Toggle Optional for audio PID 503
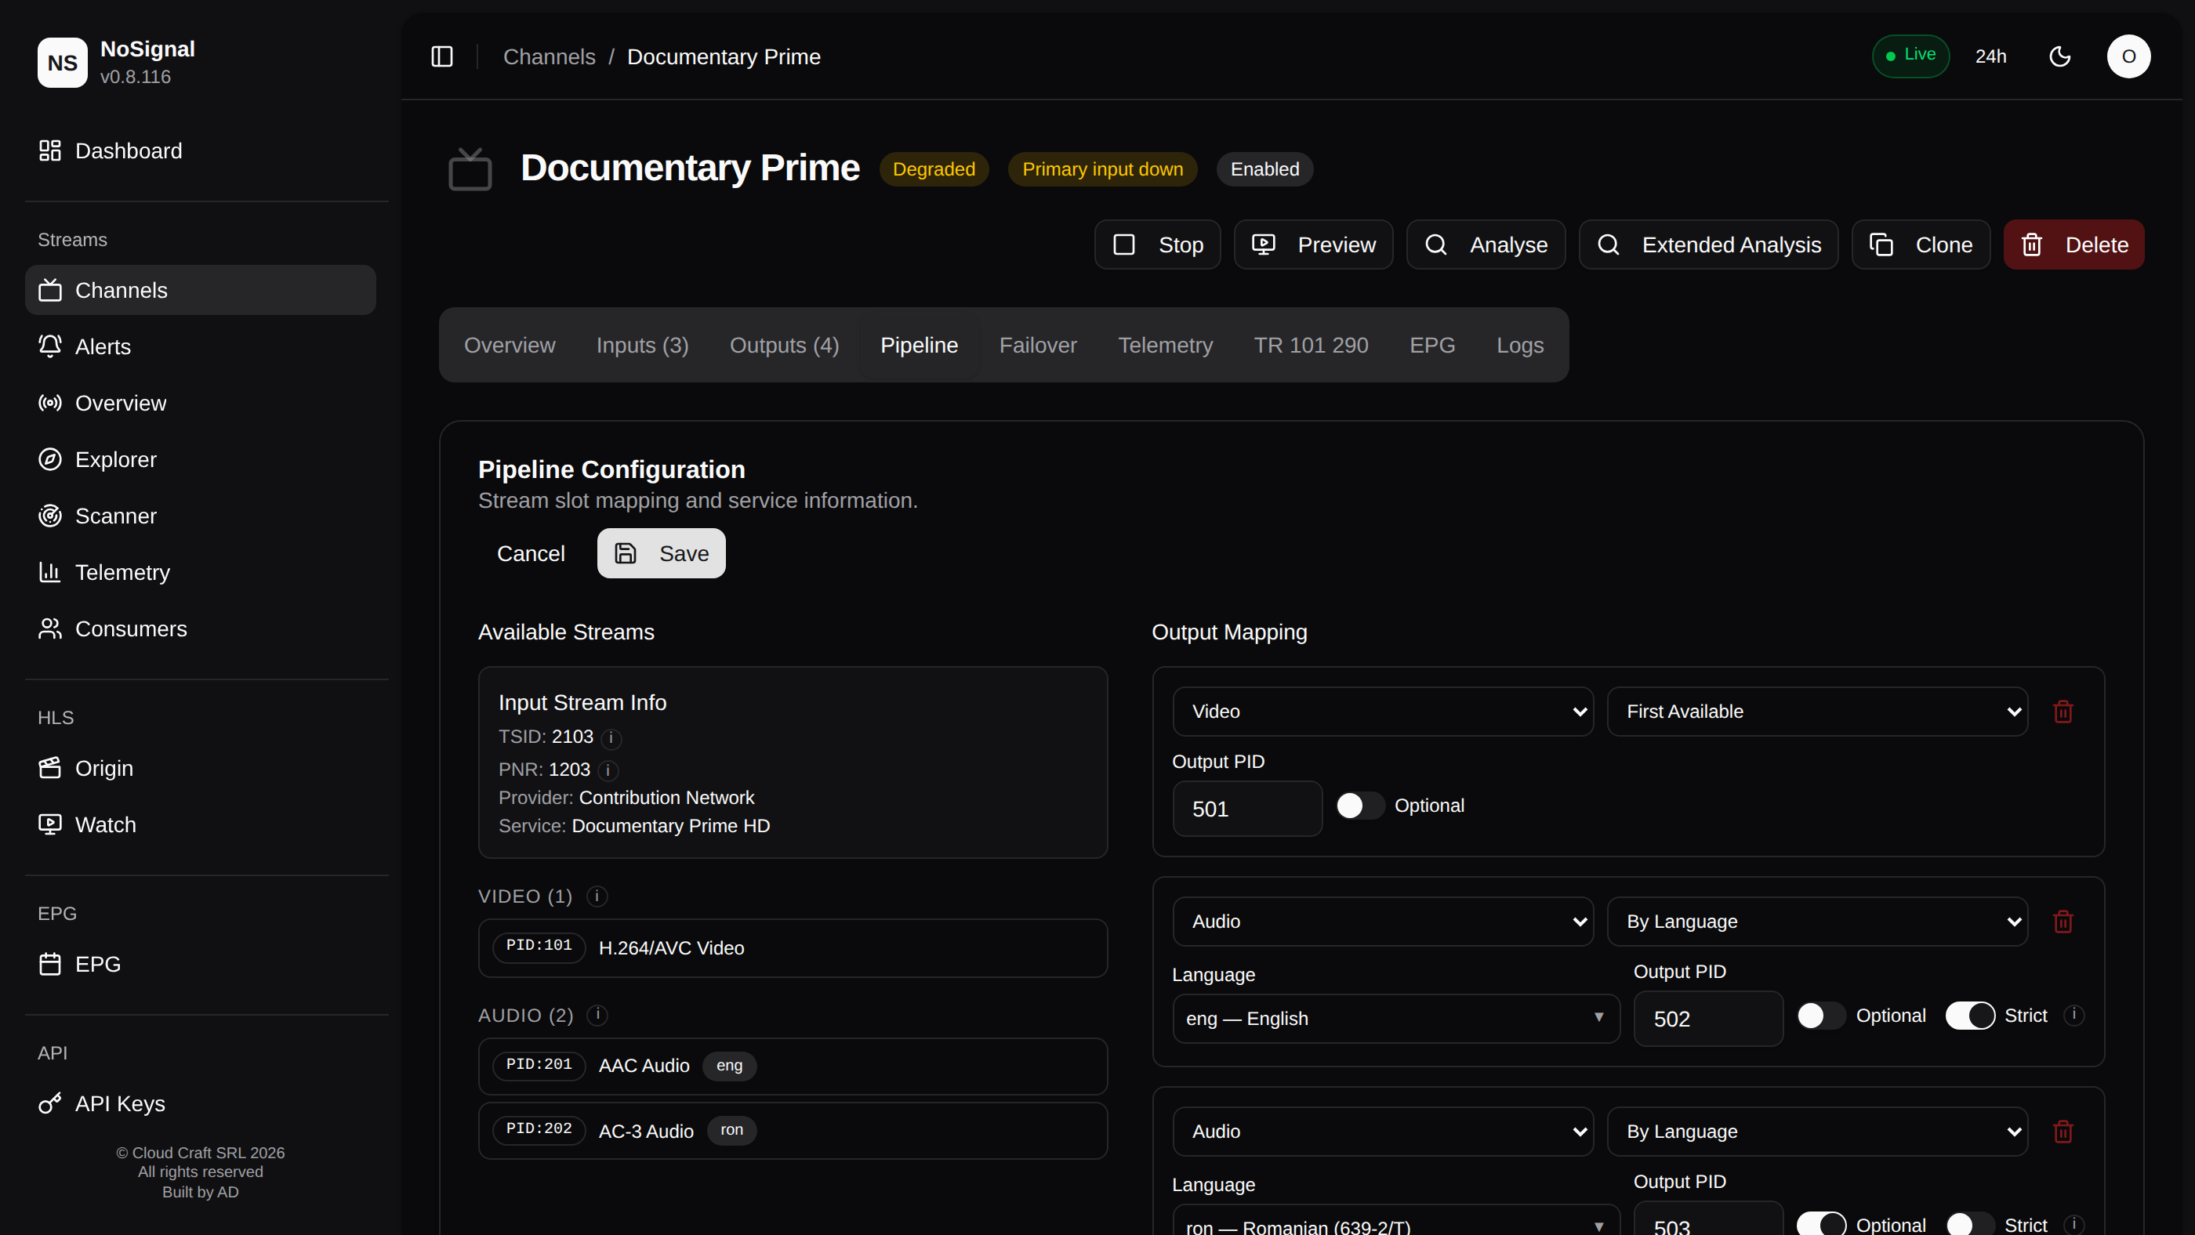The width and height of the screenshot is (2195, 1235). coord(1821,1225)
